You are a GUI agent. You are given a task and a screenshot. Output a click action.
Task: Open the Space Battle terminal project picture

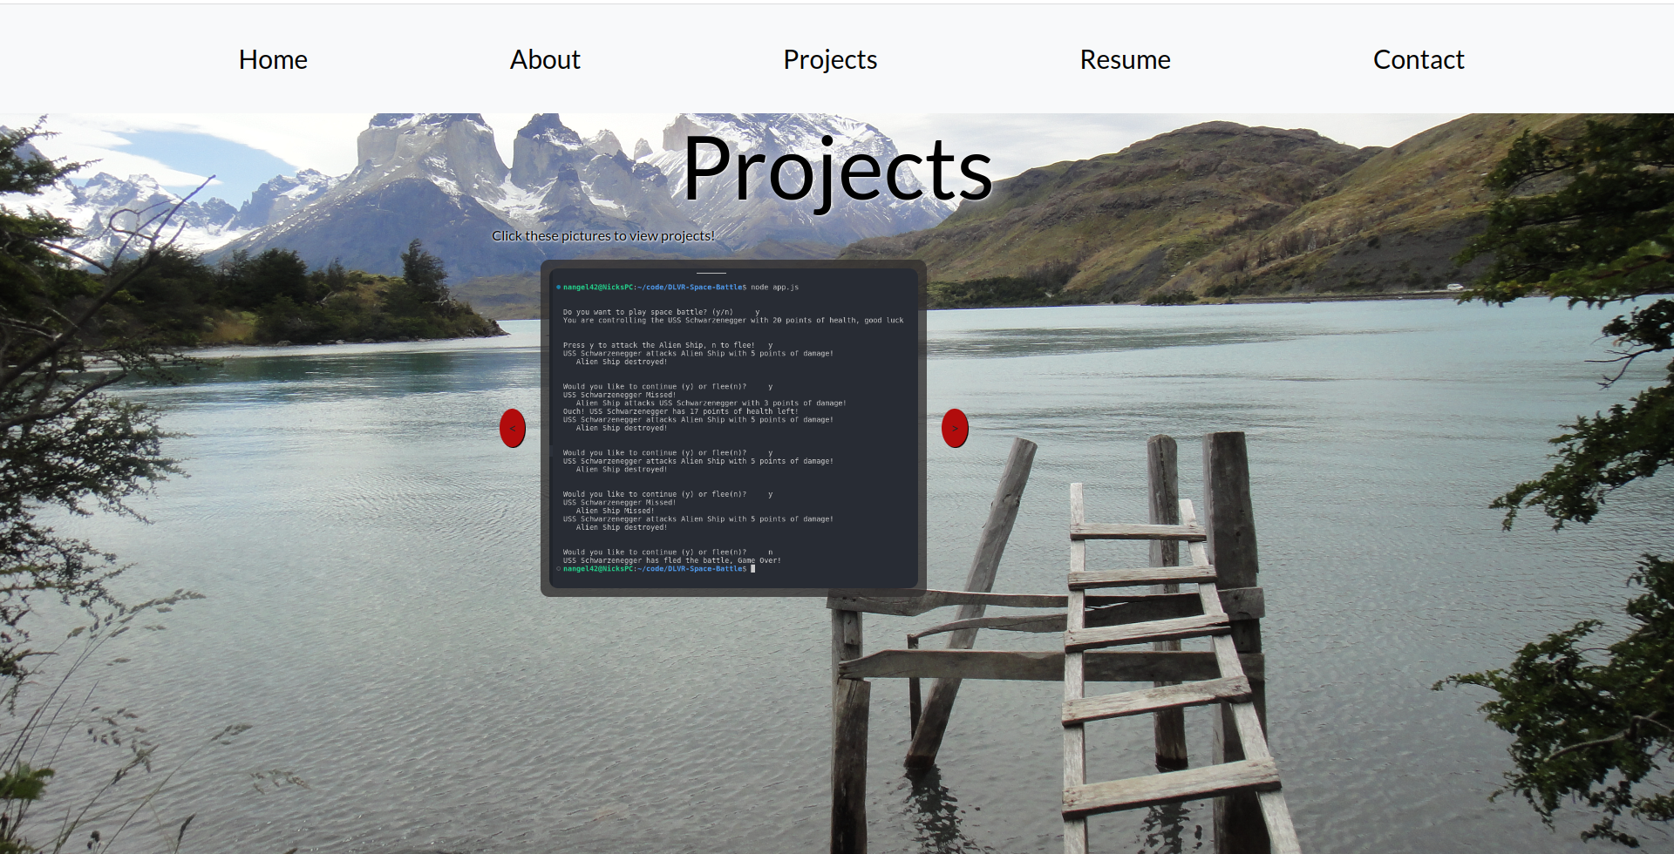(x=733, y=428)
